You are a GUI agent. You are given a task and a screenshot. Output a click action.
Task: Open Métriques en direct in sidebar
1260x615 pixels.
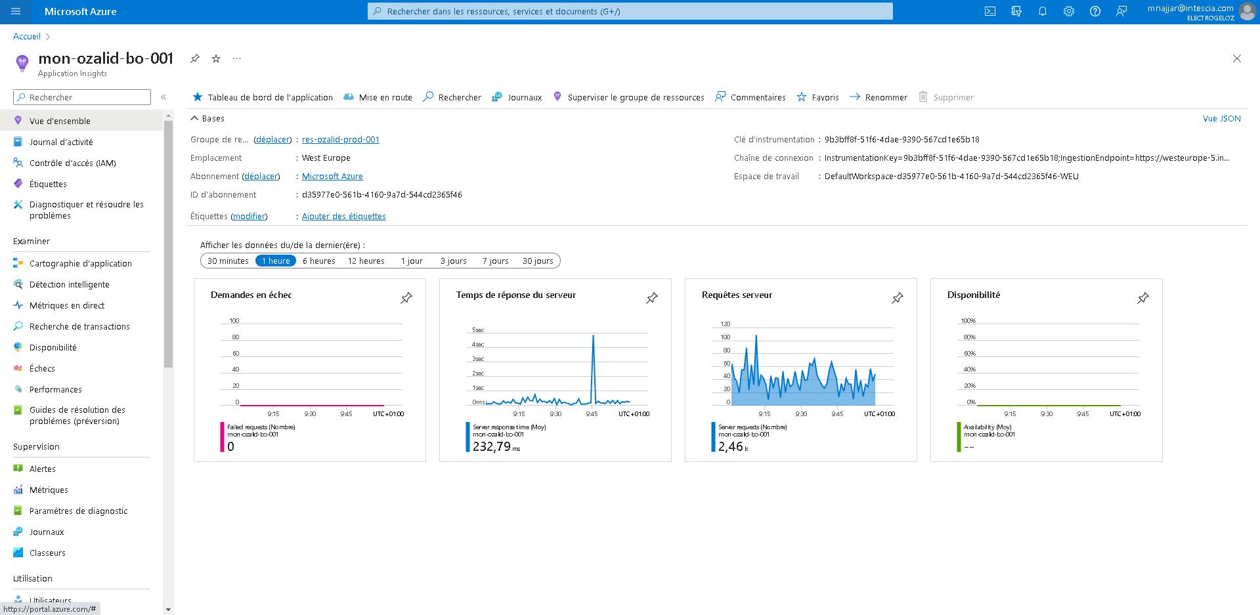[67, 305]
